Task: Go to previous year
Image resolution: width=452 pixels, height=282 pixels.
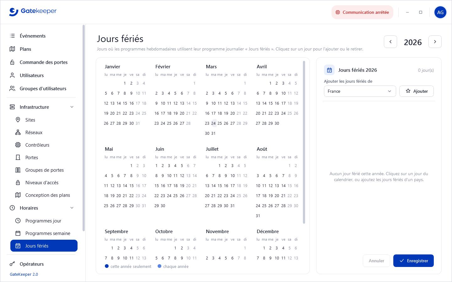Action: [x=390, y=42]
